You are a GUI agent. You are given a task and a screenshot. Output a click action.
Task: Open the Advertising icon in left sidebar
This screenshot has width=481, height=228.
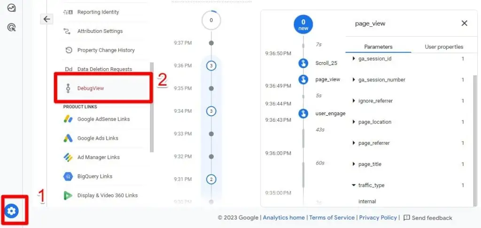point(12,28)
